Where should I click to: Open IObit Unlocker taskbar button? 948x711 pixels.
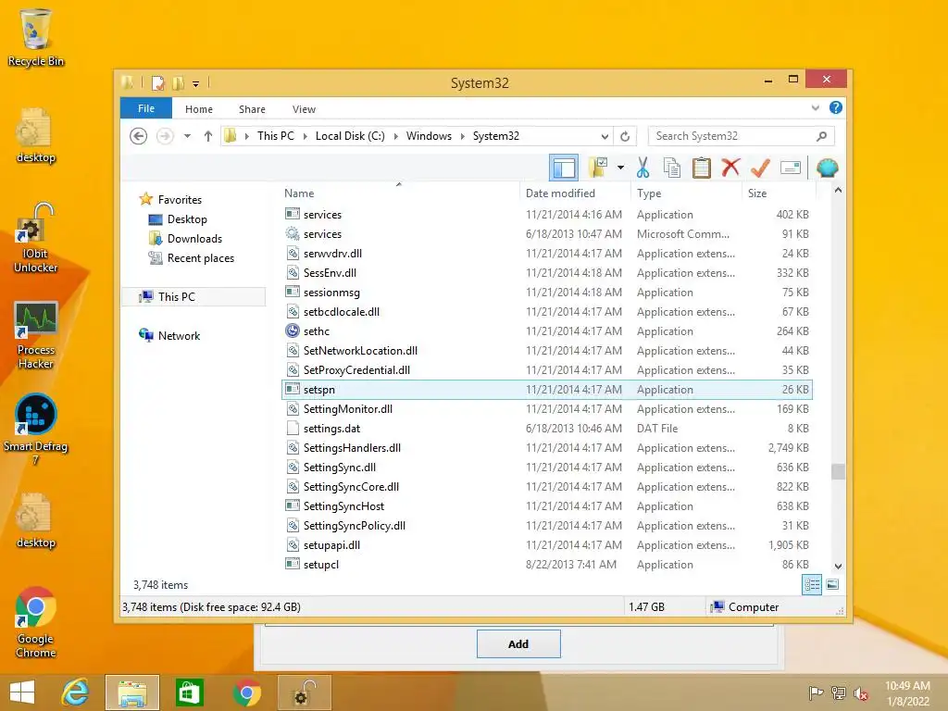coord(304,692)
